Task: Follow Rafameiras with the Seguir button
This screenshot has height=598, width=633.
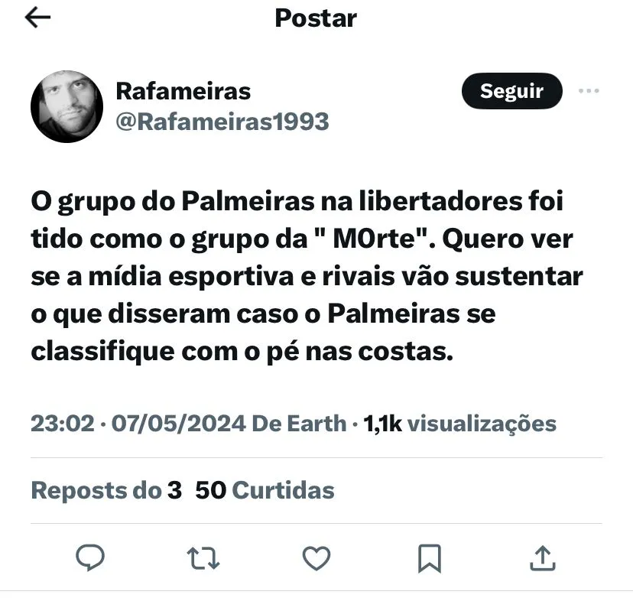Action: (512, 91)
